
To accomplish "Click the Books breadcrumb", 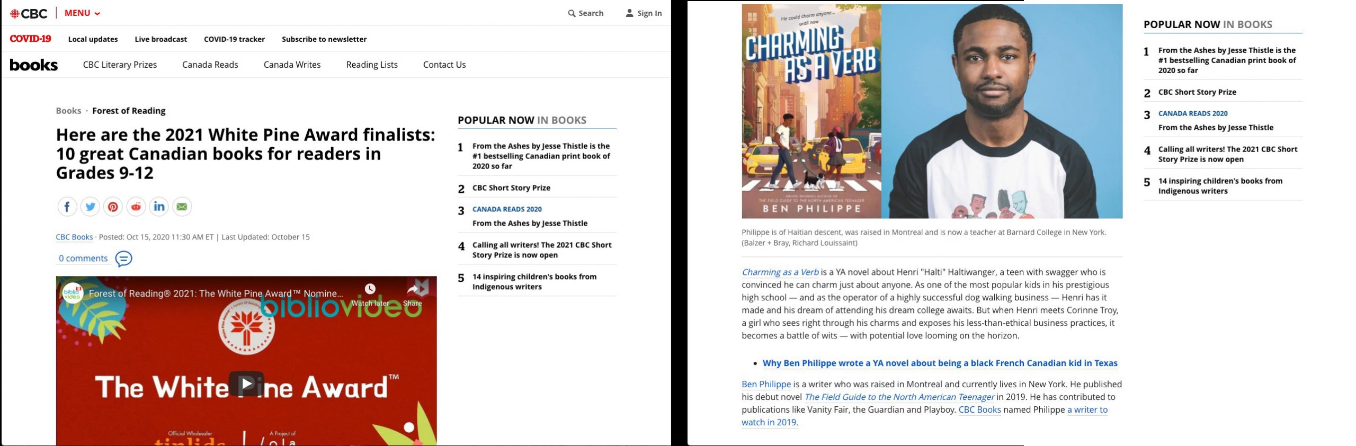I will (68, 111).
